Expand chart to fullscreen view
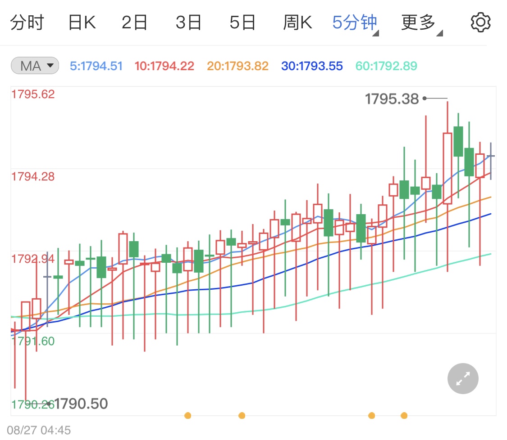This screenshot has width=507, height=440. click(463, 378)
